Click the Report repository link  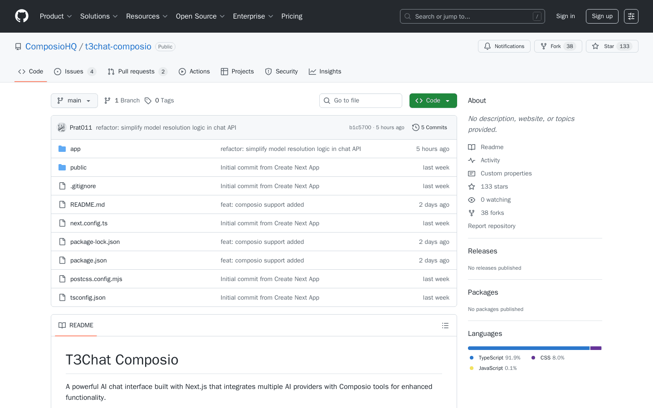[491, 226]
